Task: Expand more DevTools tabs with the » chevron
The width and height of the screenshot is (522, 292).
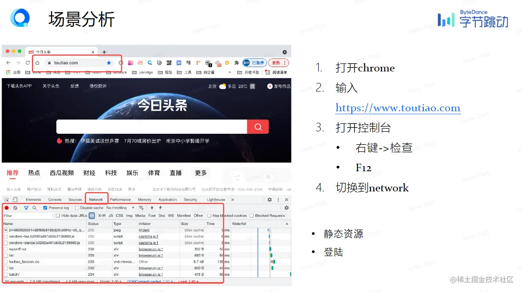Action: click(233, 200)
